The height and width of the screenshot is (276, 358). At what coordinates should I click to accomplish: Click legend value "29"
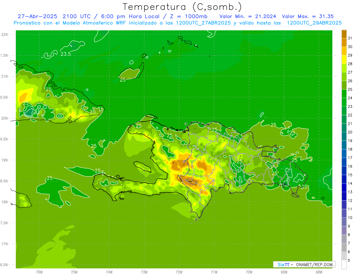point(350,55)
